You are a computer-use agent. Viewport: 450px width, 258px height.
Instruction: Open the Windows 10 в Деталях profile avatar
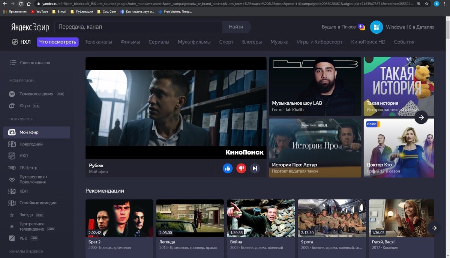pos(376,27)
